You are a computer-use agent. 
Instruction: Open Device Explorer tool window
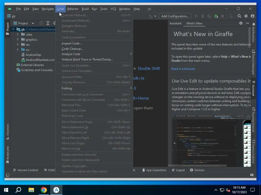tap(253, 152)
